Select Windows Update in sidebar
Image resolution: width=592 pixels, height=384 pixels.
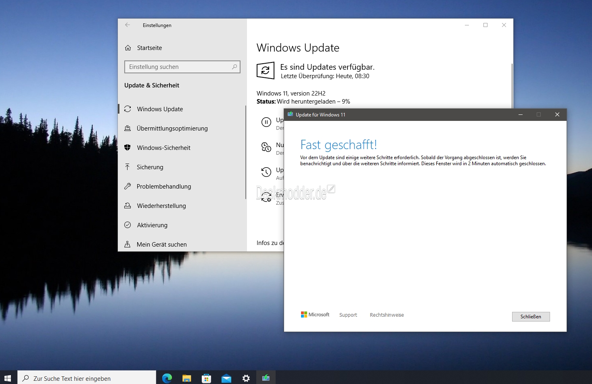pos(182,109)
